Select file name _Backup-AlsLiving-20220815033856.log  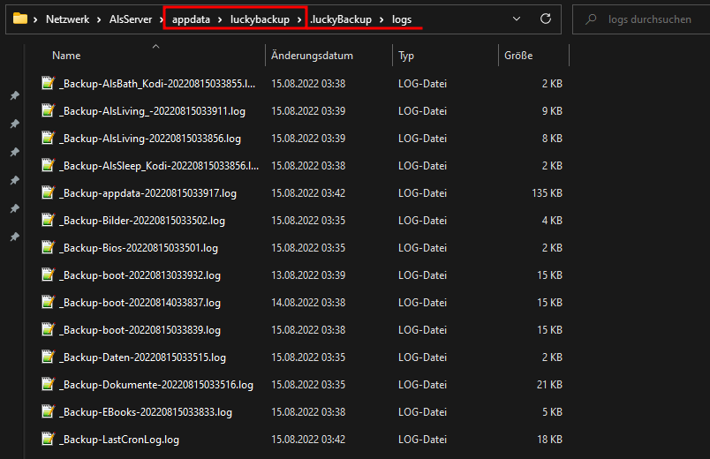150,139
